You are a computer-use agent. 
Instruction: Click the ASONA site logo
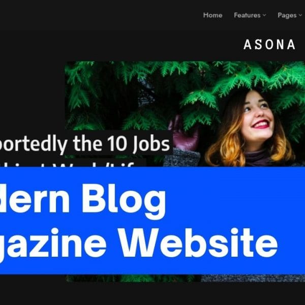click(269, 44)
